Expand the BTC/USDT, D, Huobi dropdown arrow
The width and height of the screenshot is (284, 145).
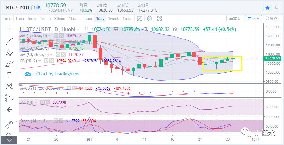coord(78,29)
